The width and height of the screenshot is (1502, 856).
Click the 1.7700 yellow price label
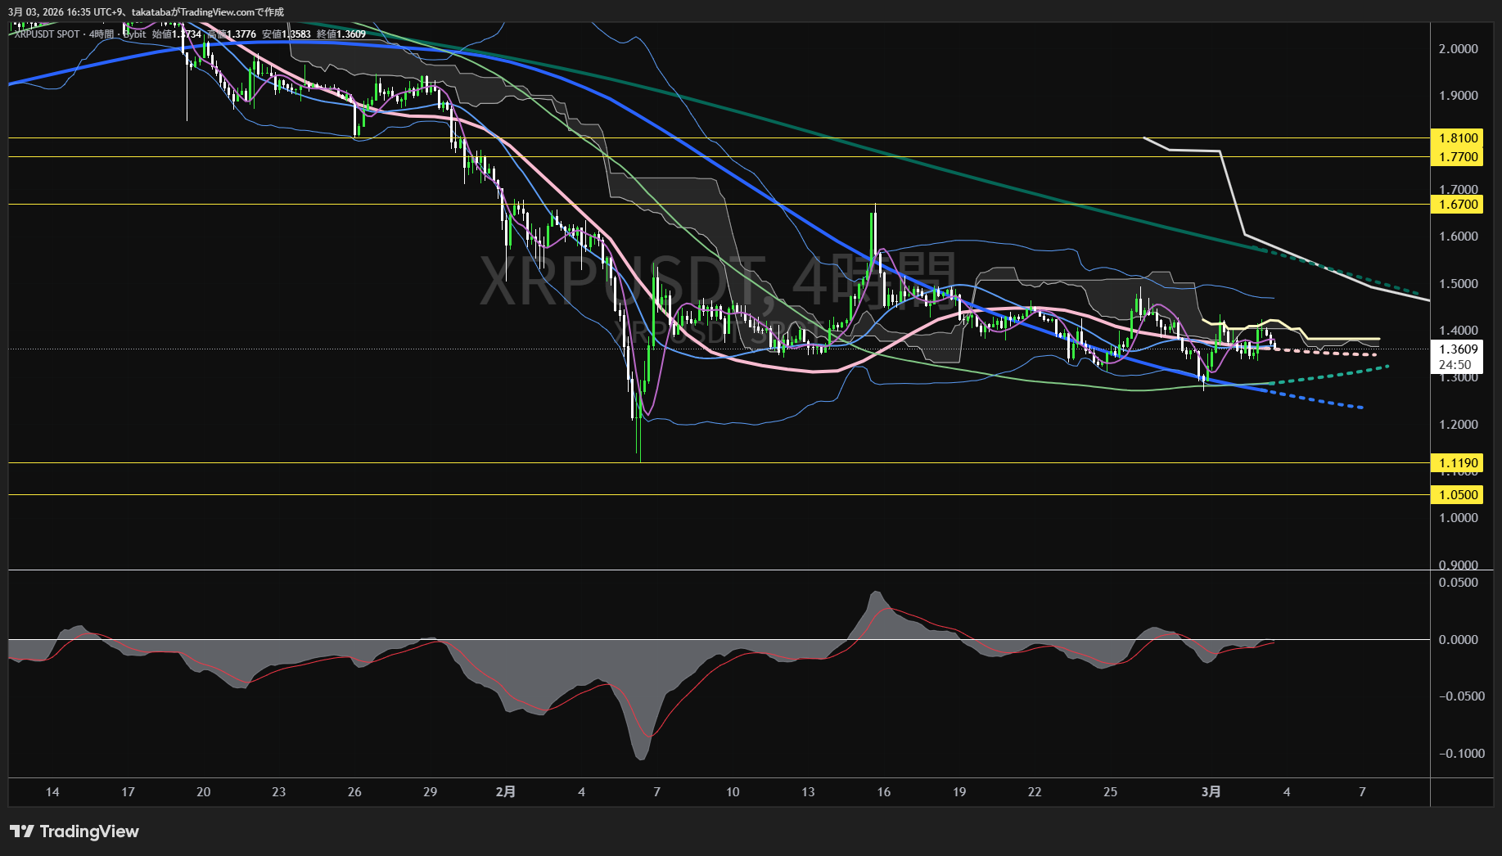pyautogui.click(x=1458, y=157)
